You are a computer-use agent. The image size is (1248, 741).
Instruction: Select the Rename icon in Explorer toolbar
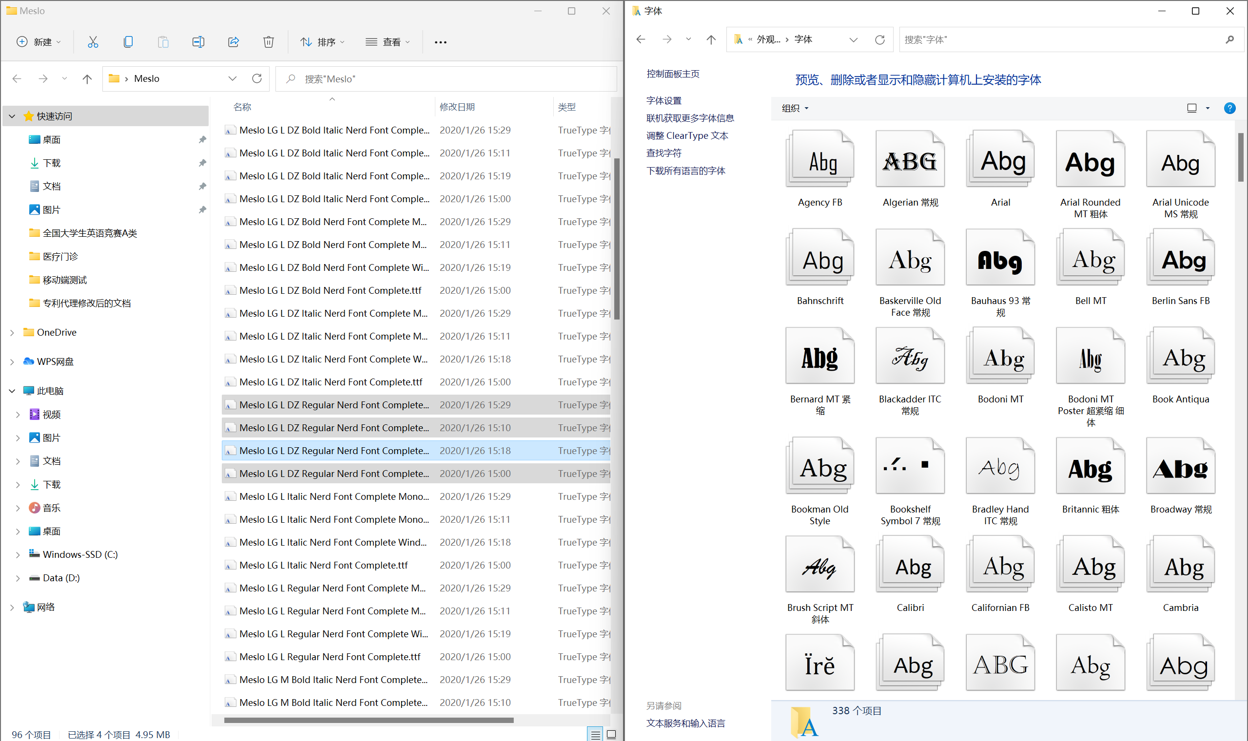(x=198, y=42)
